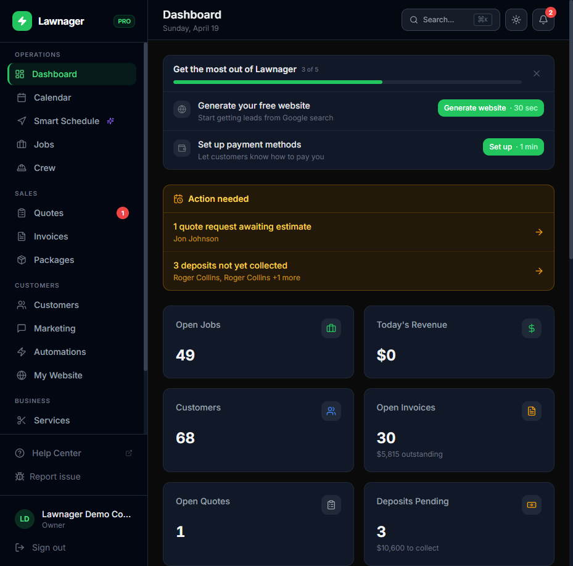Click the Open Invoices document icon

tap(531, 411)
